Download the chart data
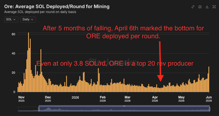Viewport: 219px width, 116px height. [x=207, y=7]
